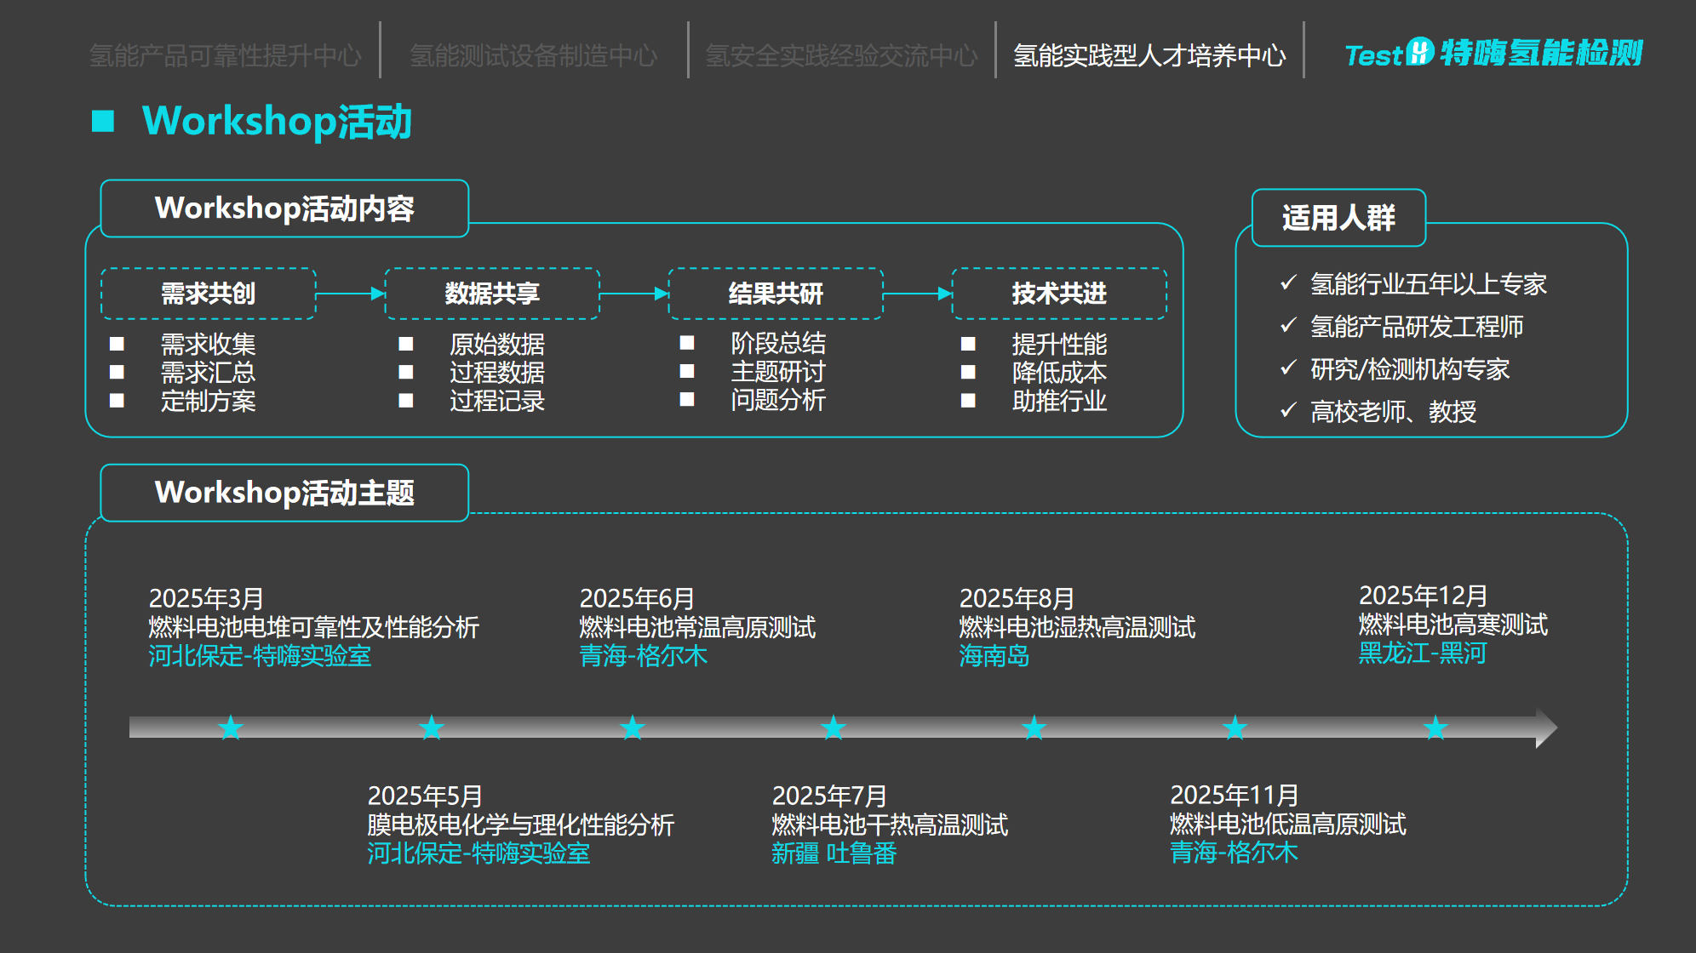Click the star marker below 2025年12月
1696x953 pixels.
[x=1435, y=728]
